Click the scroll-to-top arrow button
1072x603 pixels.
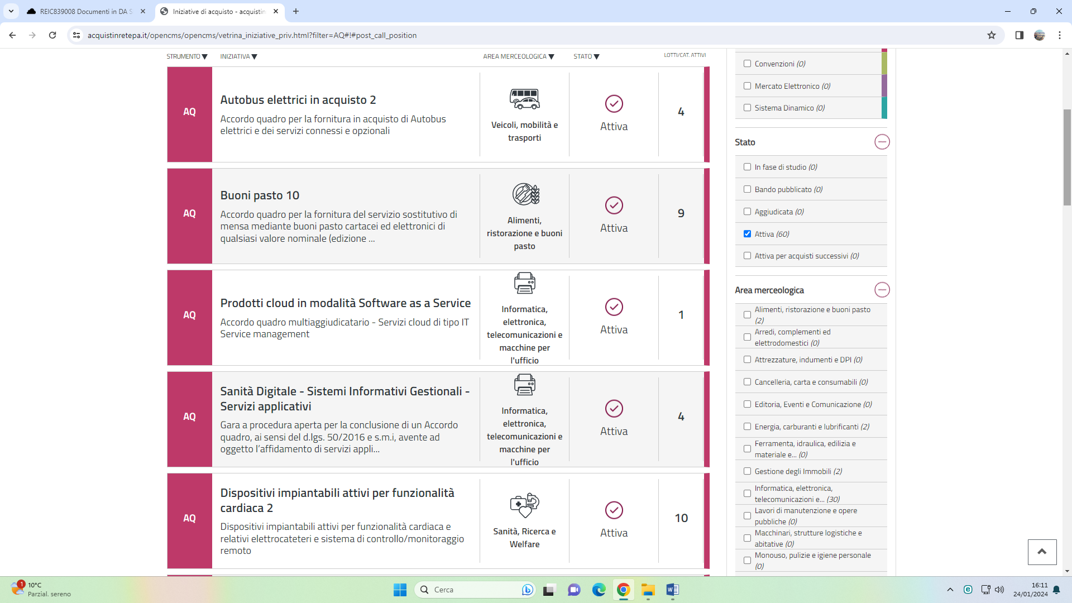pyautogui.click(x=1042, y=552)
